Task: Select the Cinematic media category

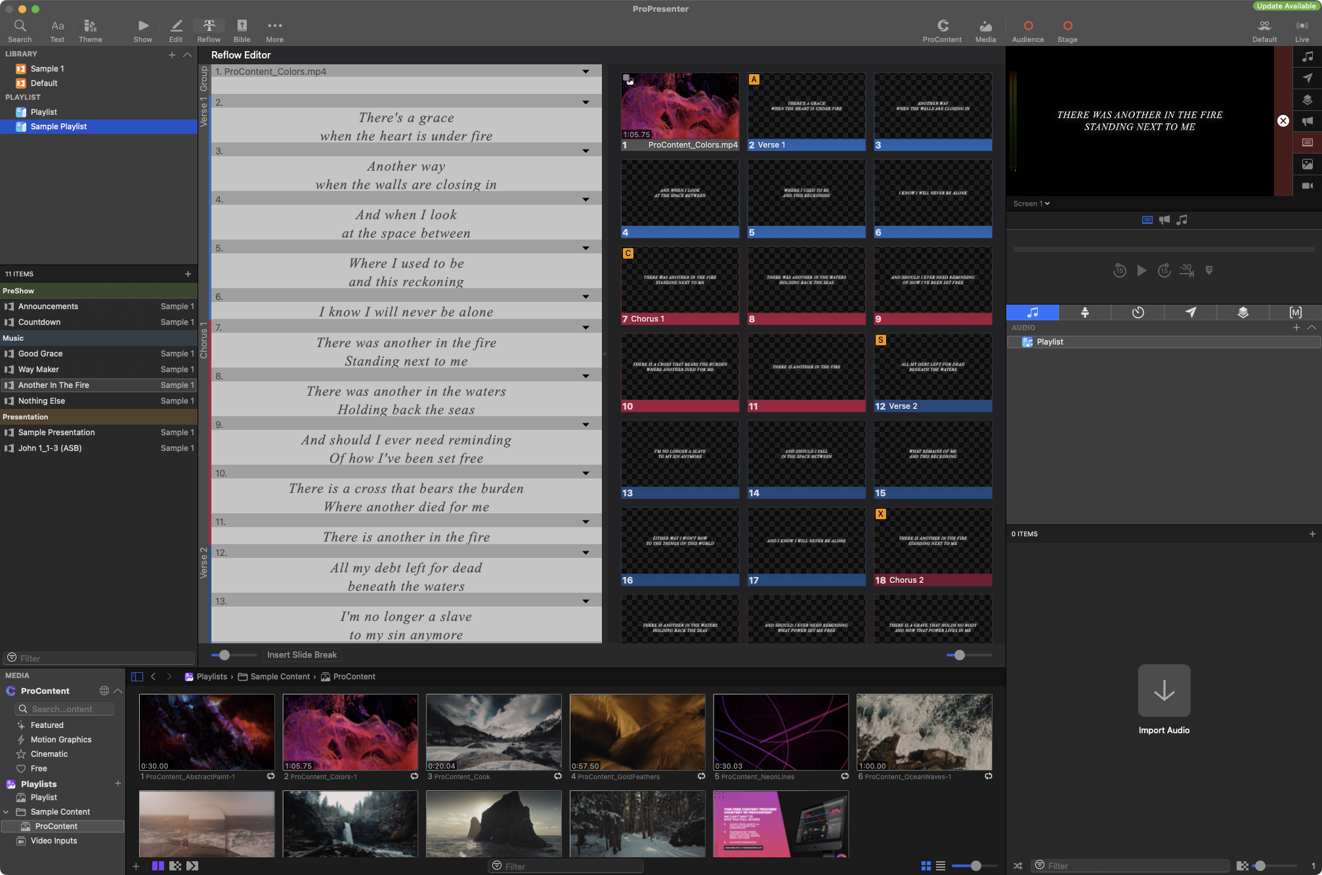Action: click(x=49, y=754)
